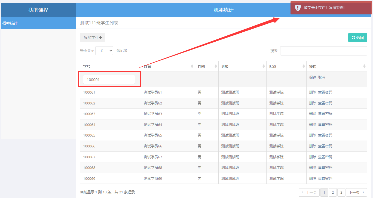Click the 测试111班学生列表 heading

tap(100, 23)
